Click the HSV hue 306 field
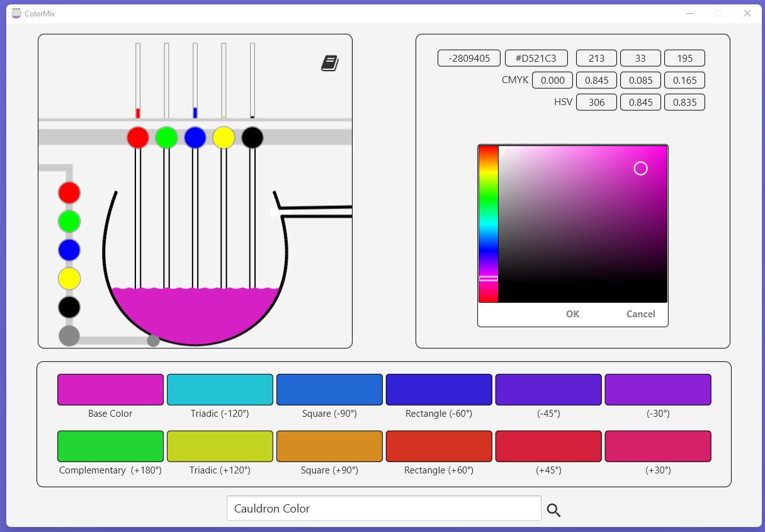Viewport: 765px width, 532px height. (x=596, y=102)
